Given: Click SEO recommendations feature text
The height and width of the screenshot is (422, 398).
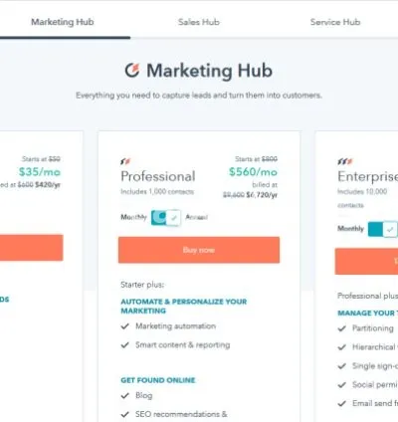Looking at the screenshot, I should click(181, 414).
